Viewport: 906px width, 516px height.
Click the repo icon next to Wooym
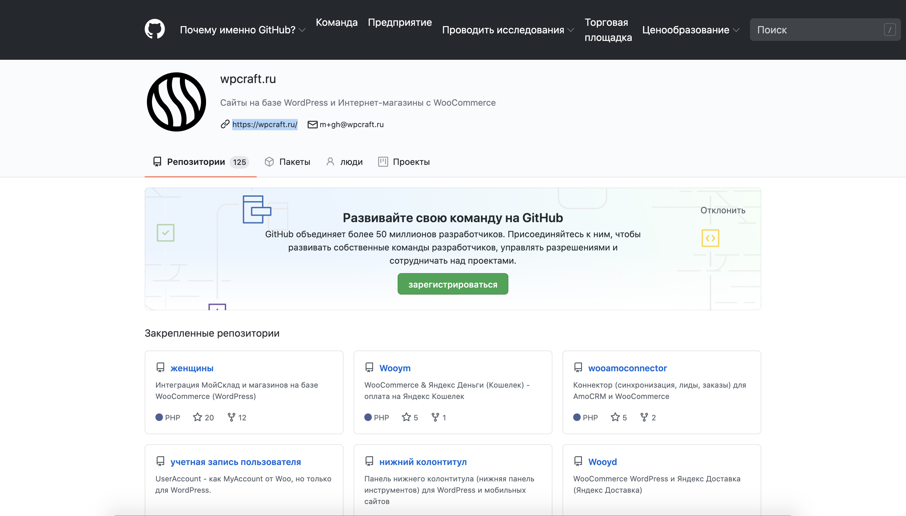click(x=369, y=367)
